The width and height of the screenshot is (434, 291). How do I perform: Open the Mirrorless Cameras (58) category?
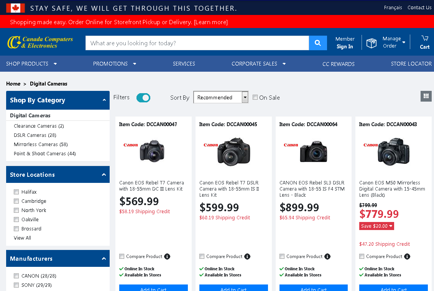pos(41,144)
